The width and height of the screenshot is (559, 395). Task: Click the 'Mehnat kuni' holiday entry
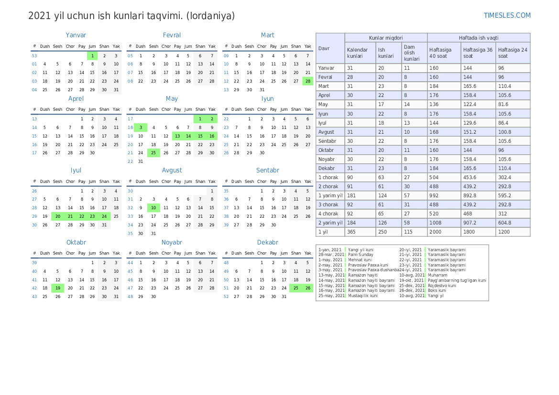(x=360, y=260)
